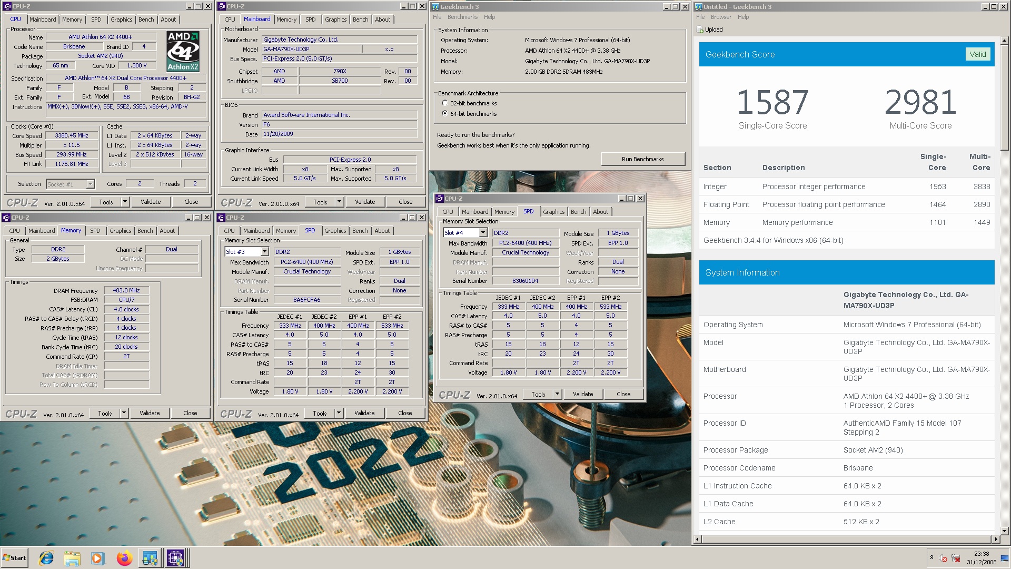Click the Processor Codename value Brisbane in Geekbench

coord(858,468)
